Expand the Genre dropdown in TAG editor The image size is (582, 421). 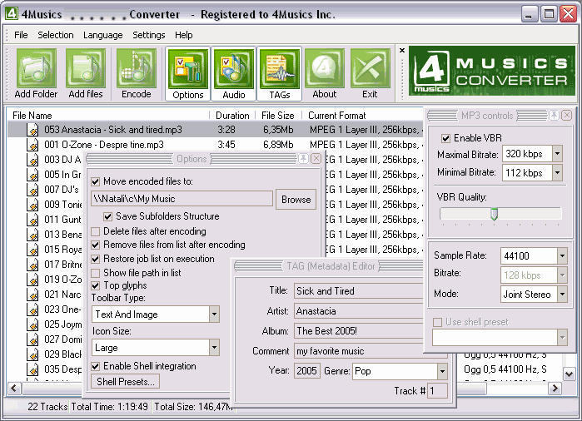point(441,371)
